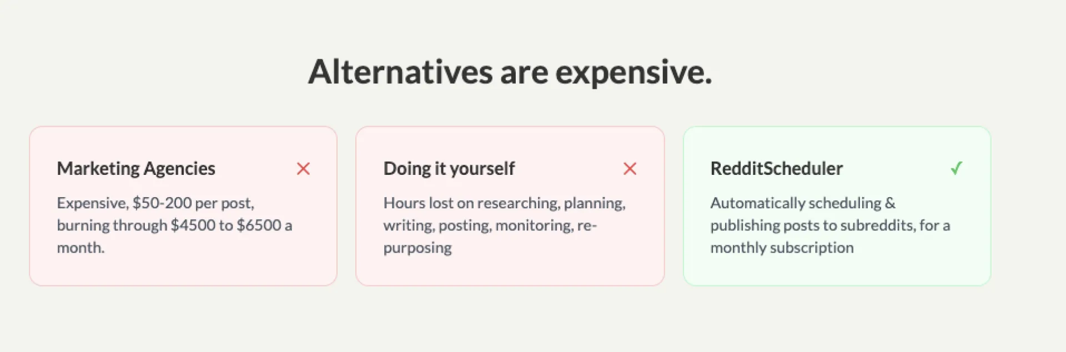The height and width of the screenshot is (352, 1066).
Task: Click the word "expensive." in the heading
Action: [x=633, y=72]
